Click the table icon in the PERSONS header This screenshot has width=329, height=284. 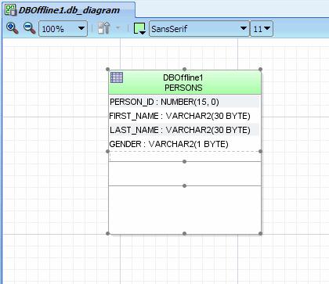[x=117, y=77]
